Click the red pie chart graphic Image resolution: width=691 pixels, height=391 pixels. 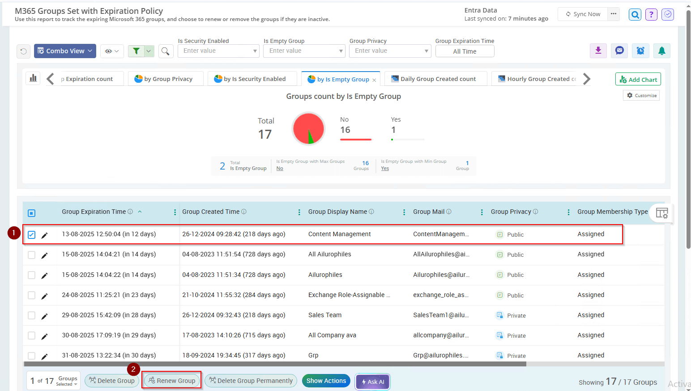click(x=308, y=129)
